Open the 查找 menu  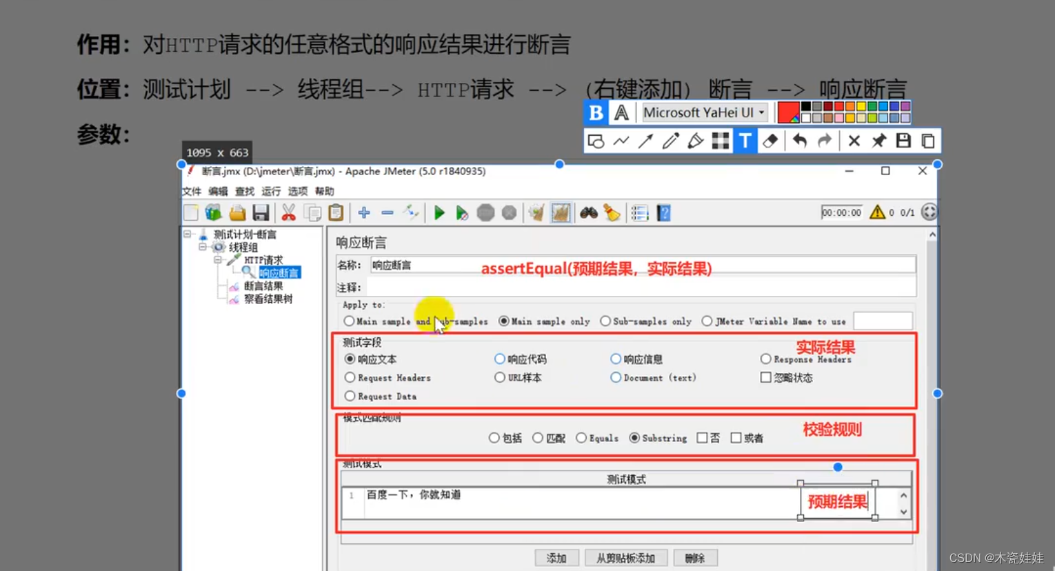[x=245, y=192]
